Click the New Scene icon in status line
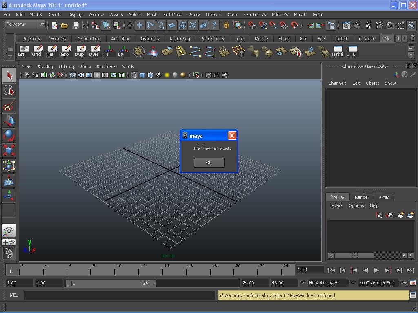 [54, 25]
